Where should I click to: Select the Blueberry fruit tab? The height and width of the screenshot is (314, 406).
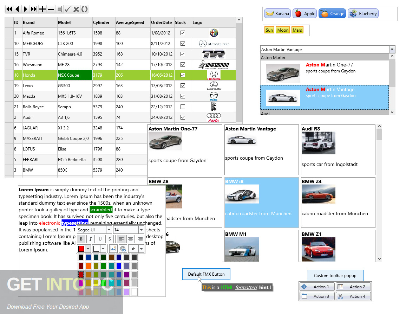[x=363, y=13]
